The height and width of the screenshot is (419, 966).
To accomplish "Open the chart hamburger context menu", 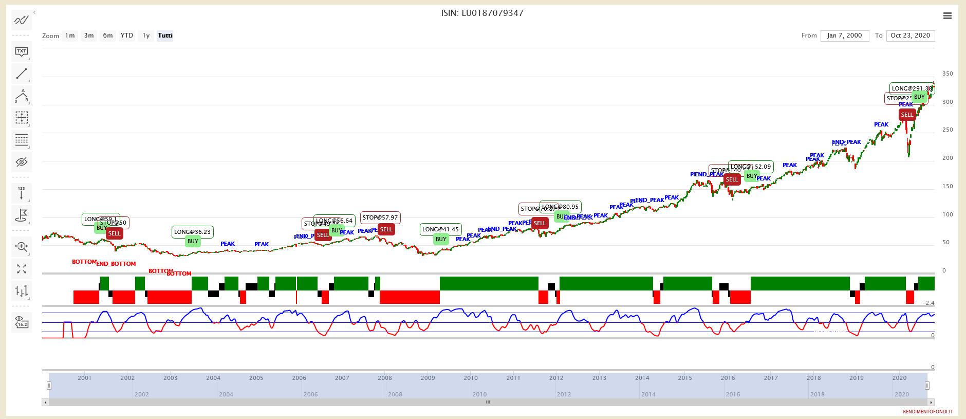I will [x=948, y=16].
